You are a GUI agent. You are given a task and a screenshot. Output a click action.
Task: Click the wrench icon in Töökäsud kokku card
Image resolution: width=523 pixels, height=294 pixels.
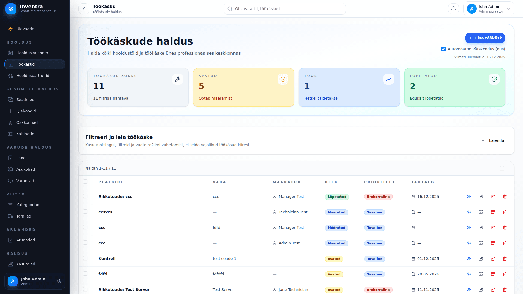[178, 79]
